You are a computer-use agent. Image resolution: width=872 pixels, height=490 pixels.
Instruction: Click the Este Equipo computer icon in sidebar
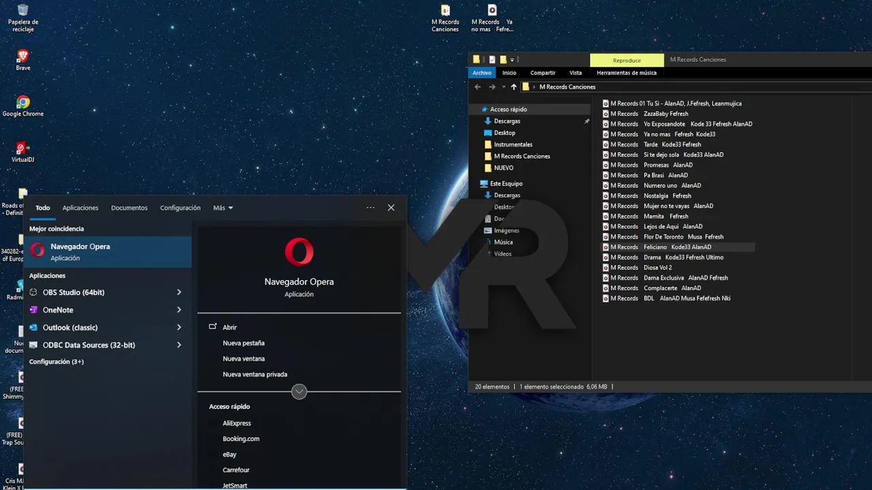coord(484,184)
